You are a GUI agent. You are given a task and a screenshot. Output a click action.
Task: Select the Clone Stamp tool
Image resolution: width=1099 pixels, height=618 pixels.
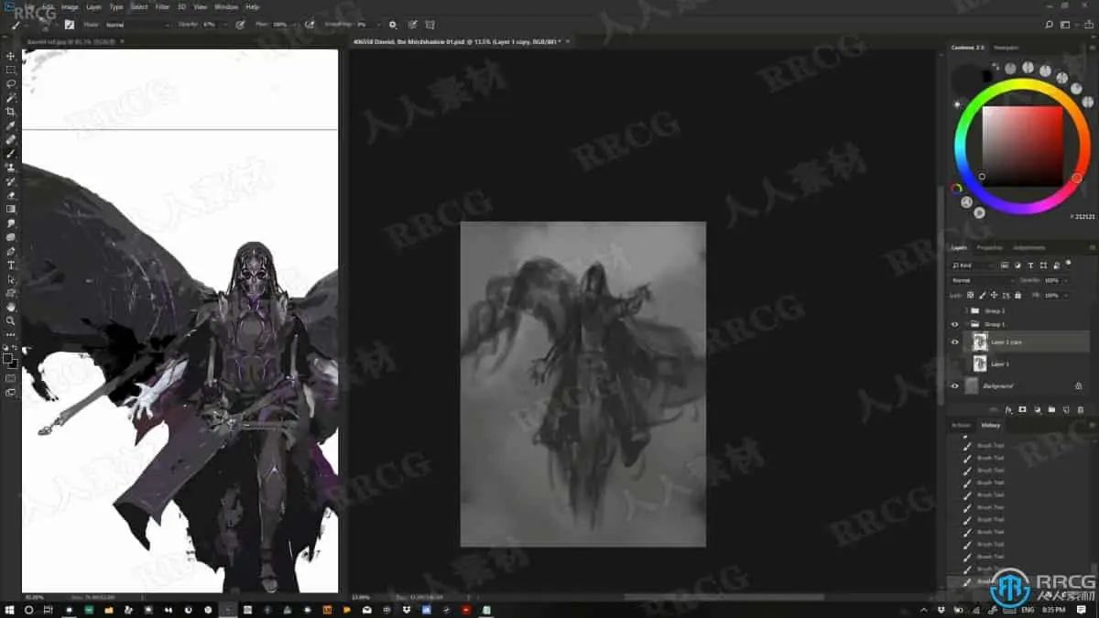(x=11, y=168)
